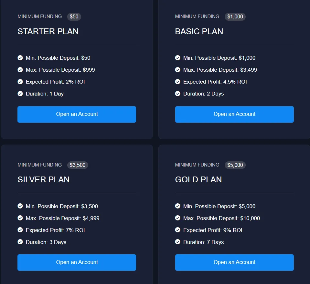Click checkmark icon beside Gold Max. Possible Deposit: $10,000

(177, 218)
